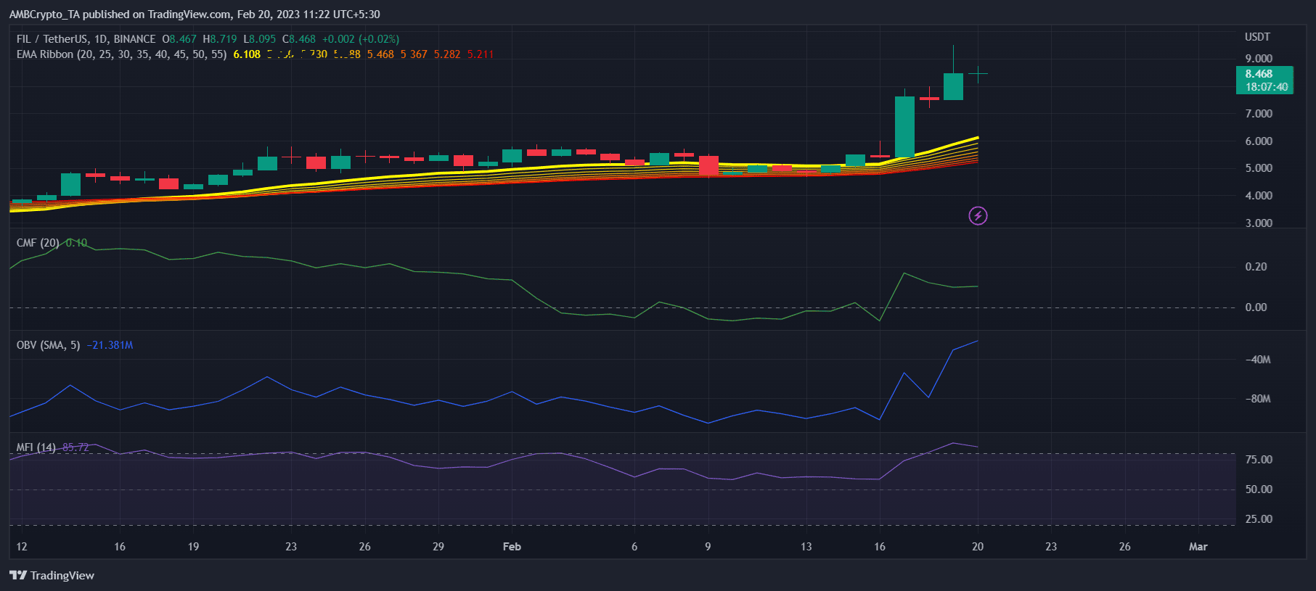Click the low price value L8.095
1316x591 pixels.
click(260, 39)
